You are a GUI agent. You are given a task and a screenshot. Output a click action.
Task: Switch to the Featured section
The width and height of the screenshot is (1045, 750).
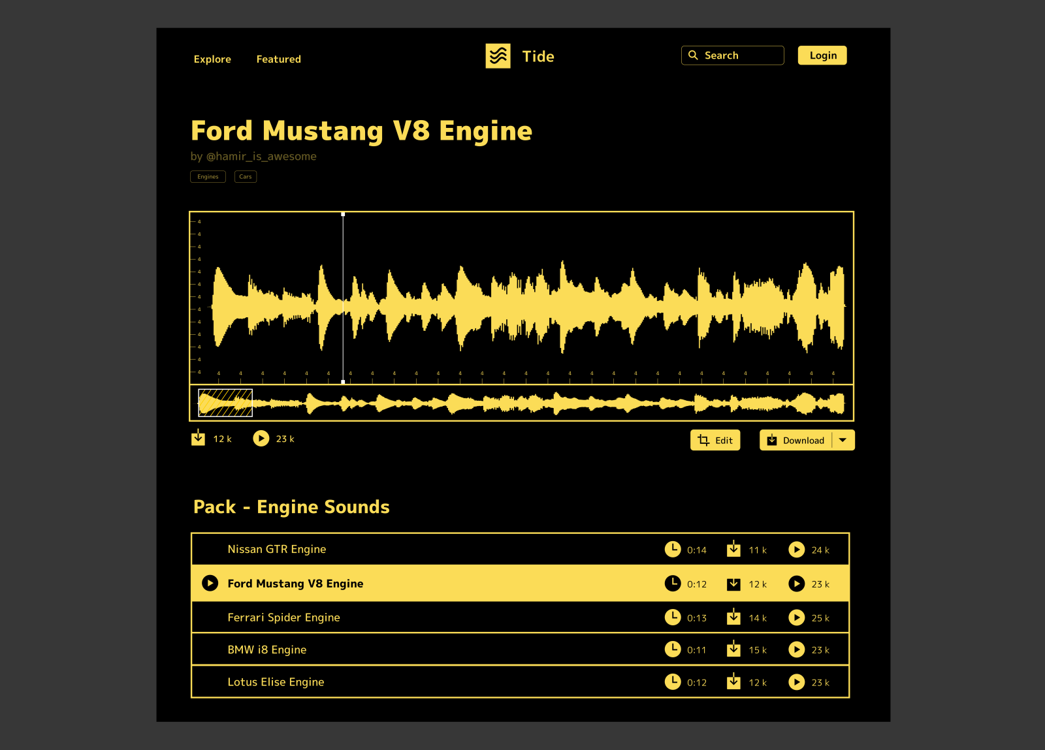pyautogui.click(x=278, y=59)
